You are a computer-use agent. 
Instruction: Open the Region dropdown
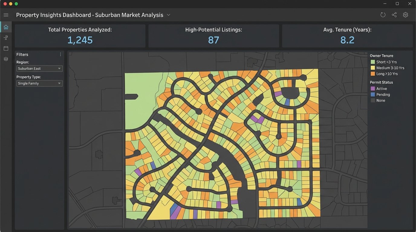pyautogui.click(x=39, y=68)
